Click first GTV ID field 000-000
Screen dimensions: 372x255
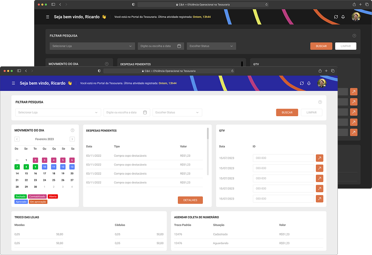[283, 158]
